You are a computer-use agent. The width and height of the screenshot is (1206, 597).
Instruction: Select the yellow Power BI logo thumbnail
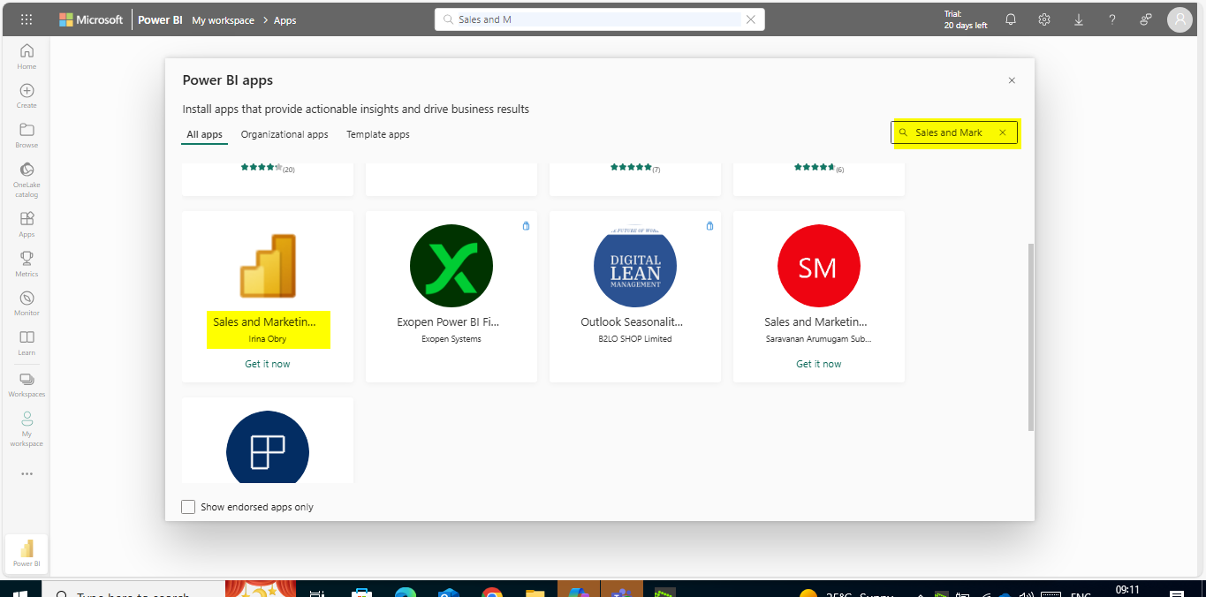(x=268, y=266)
